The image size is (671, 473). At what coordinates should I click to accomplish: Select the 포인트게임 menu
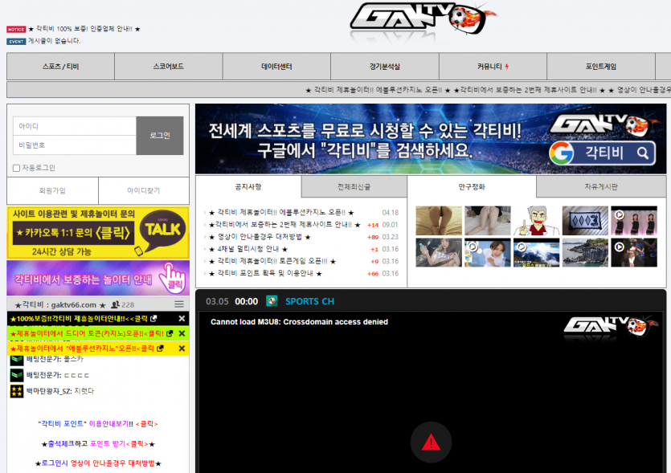[x=601, y=67]
